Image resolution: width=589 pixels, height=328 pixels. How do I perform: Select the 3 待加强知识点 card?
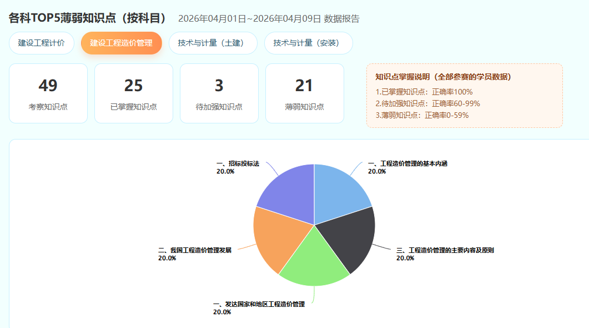(219, 93)
